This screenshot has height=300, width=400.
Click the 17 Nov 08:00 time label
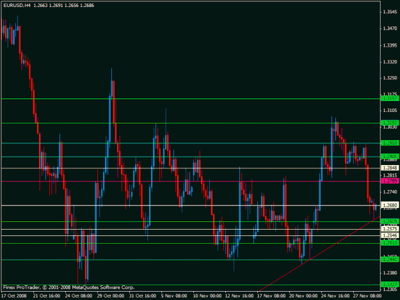click(271, 296)
